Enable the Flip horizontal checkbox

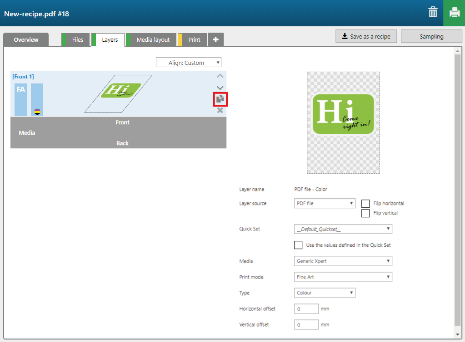click(x=365, y=204)
